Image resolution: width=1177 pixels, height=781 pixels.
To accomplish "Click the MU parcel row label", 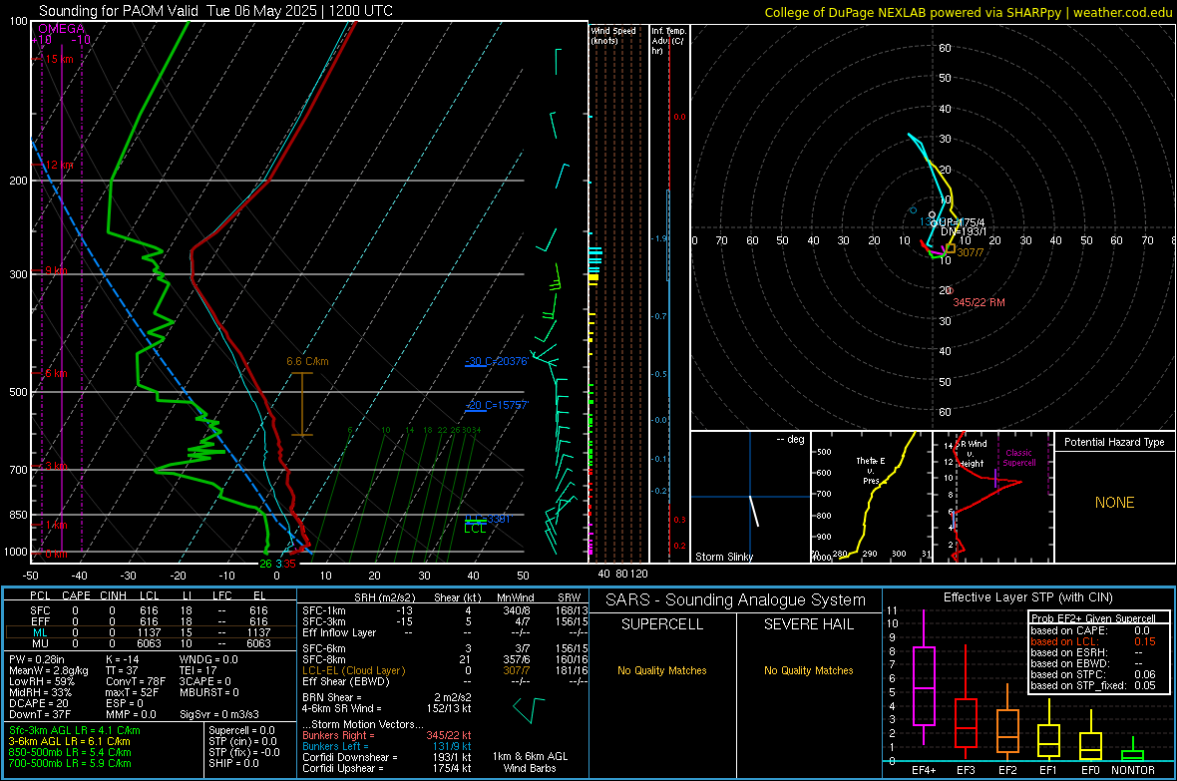I will click(x=40, y=642).
